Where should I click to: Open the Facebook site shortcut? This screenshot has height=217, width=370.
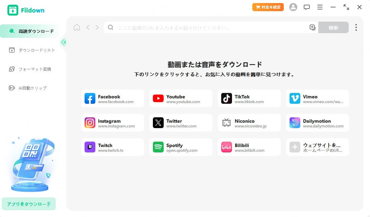(112, 99)
